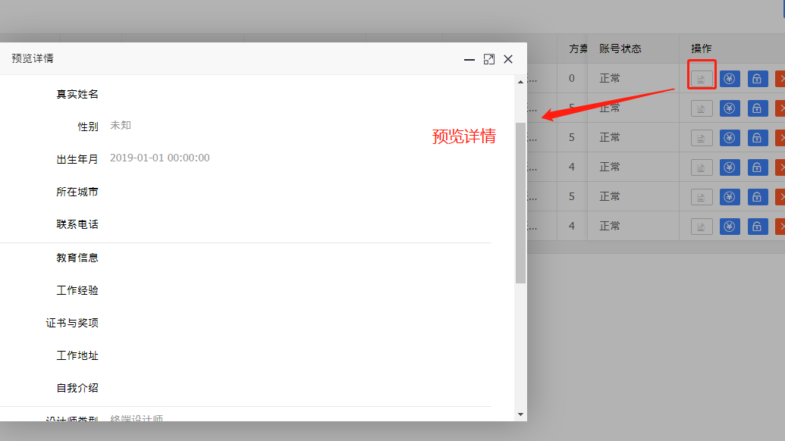Click the 未知 gender value
This screenshot has width=785, height=441.
[121, 125]
